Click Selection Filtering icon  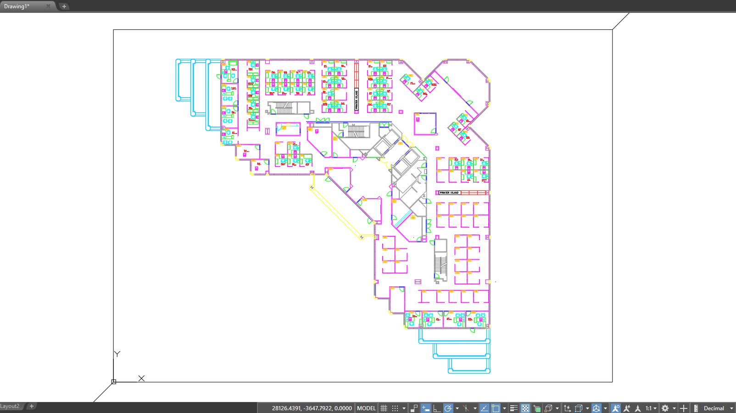(579, 408)
